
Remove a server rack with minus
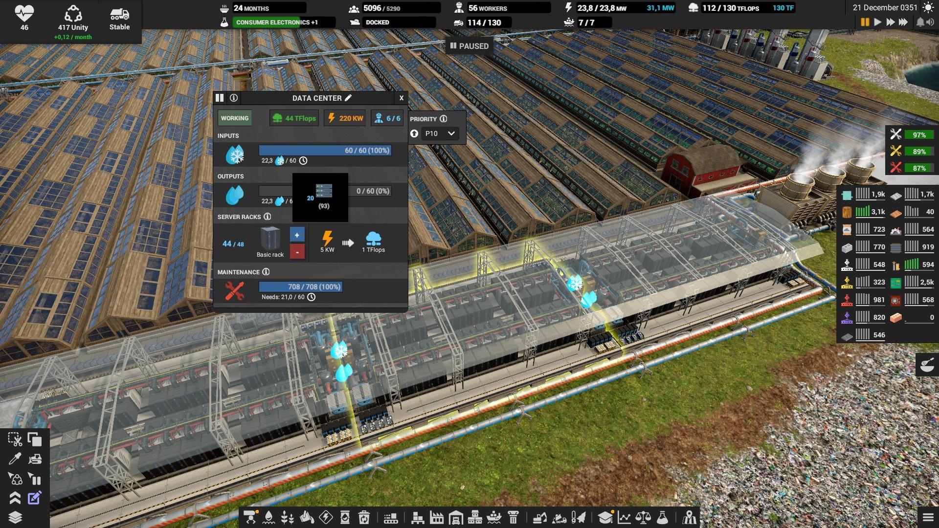[x=297, y=252]
